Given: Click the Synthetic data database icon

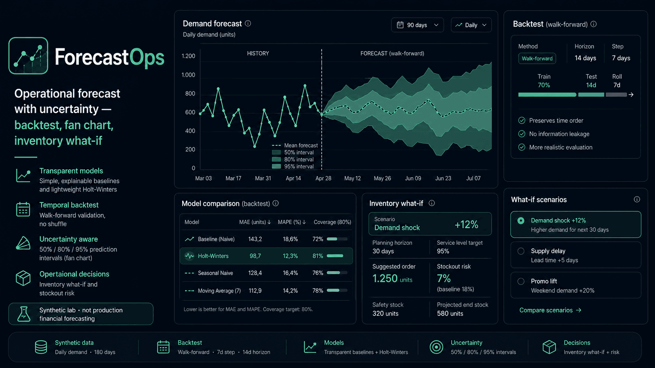Looking at the screenshot, I should tap(41, 347).
